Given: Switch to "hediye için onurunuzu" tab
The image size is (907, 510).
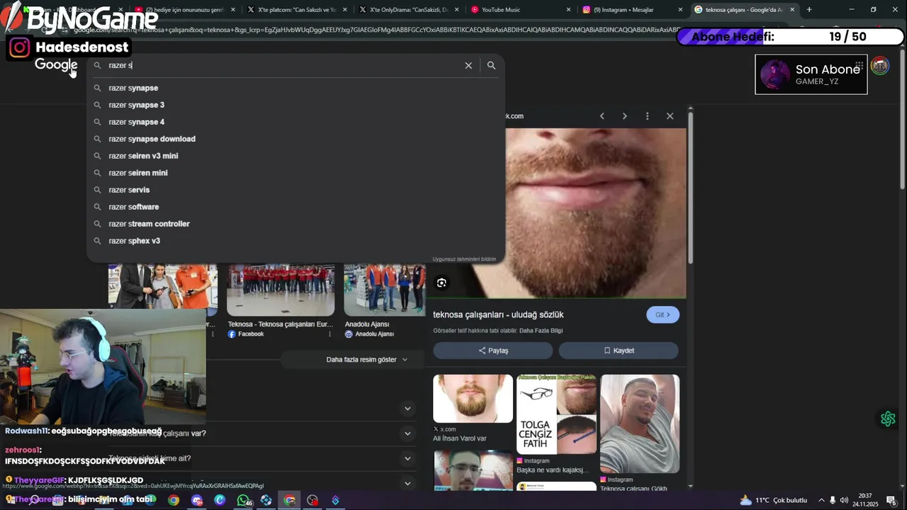Looking at the screenshot, I should click(x=186, y=10).
